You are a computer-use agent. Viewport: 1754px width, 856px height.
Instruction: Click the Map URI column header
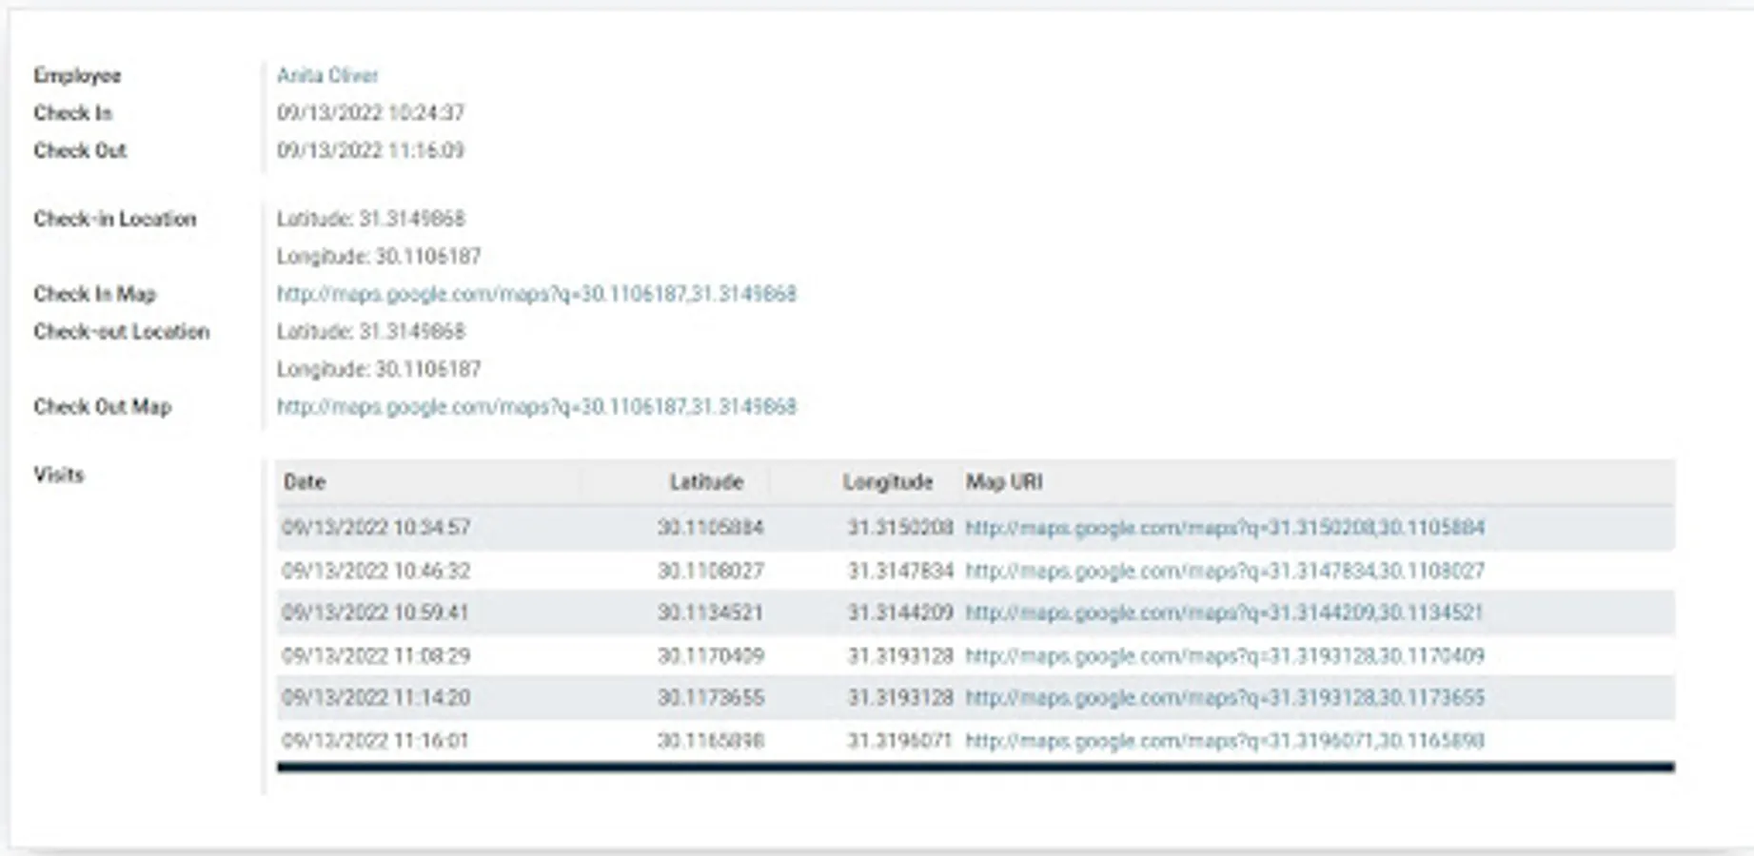pos(1004,482)
